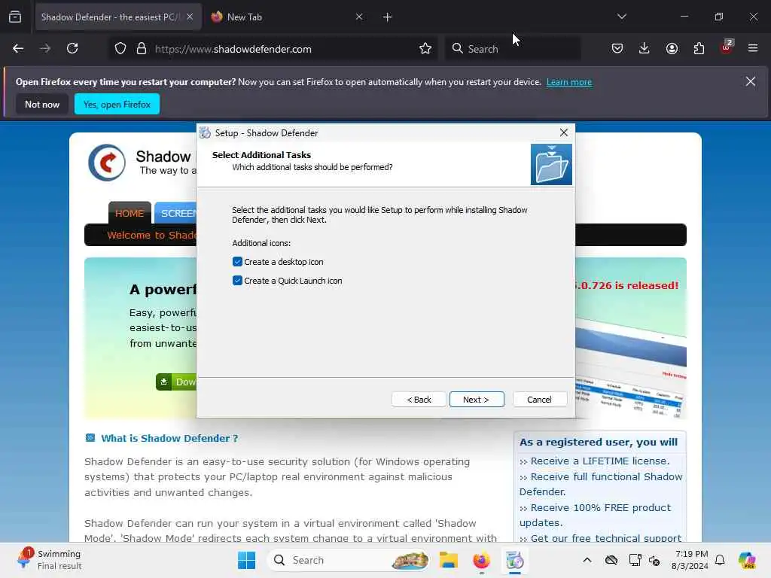The image size is (771, 578).
Task: Click the uBlock extension icon with badge
Action: coord(727,47)
